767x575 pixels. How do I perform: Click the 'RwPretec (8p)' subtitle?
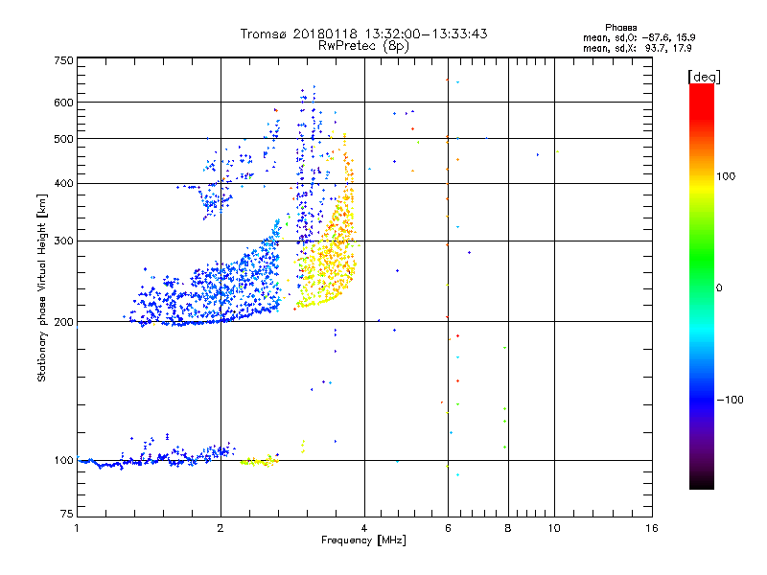point(363,46)
